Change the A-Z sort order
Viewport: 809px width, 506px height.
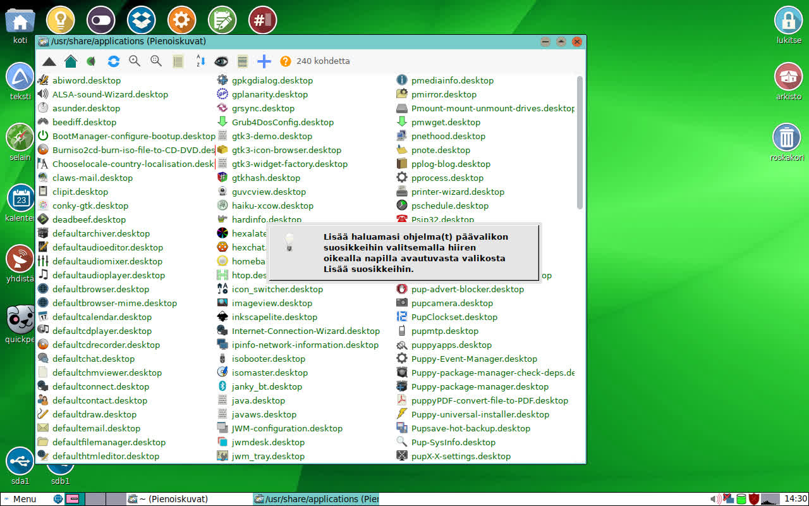coord(200,61)
